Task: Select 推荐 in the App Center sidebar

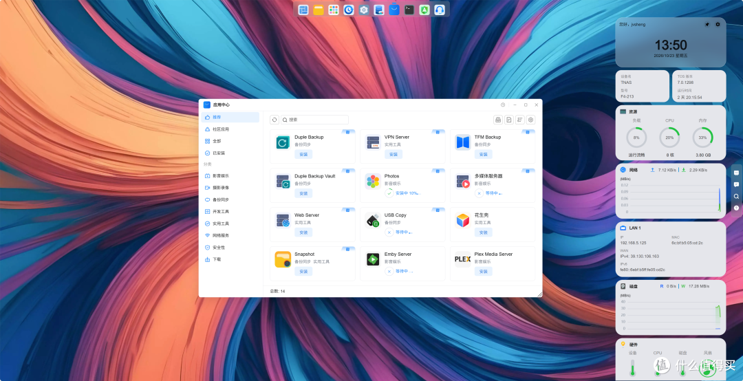Action: click(230, 117)
